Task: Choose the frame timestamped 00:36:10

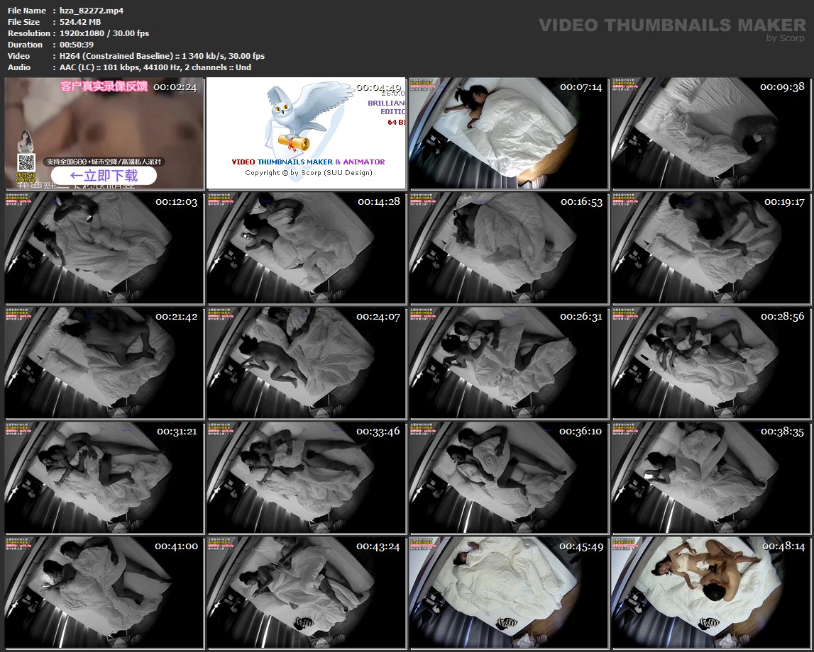Action: tap(508, 478)
